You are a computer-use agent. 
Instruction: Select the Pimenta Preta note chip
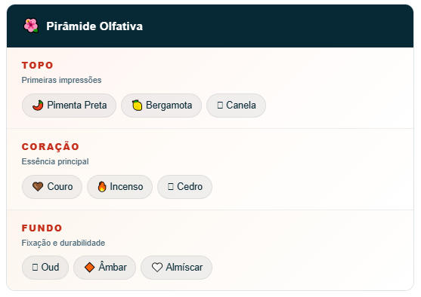pyautogui.click(x=69, y=106)
